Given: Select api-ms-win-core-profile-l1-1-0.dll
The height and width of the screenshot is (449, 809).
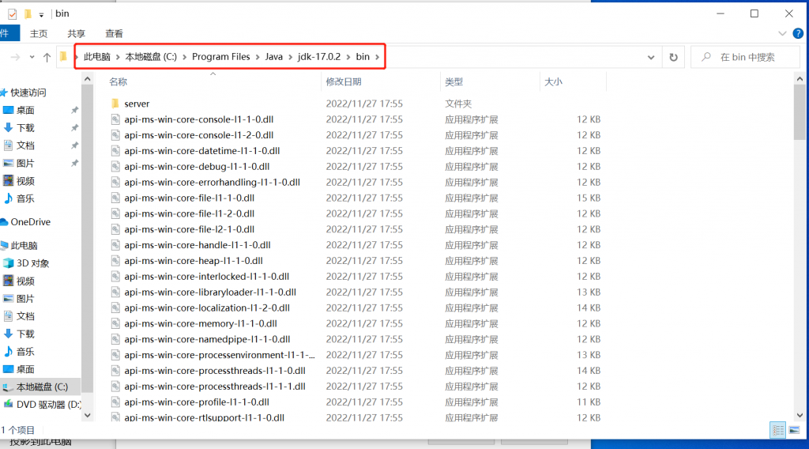Looking at the screenshot, I should (197, 402).
